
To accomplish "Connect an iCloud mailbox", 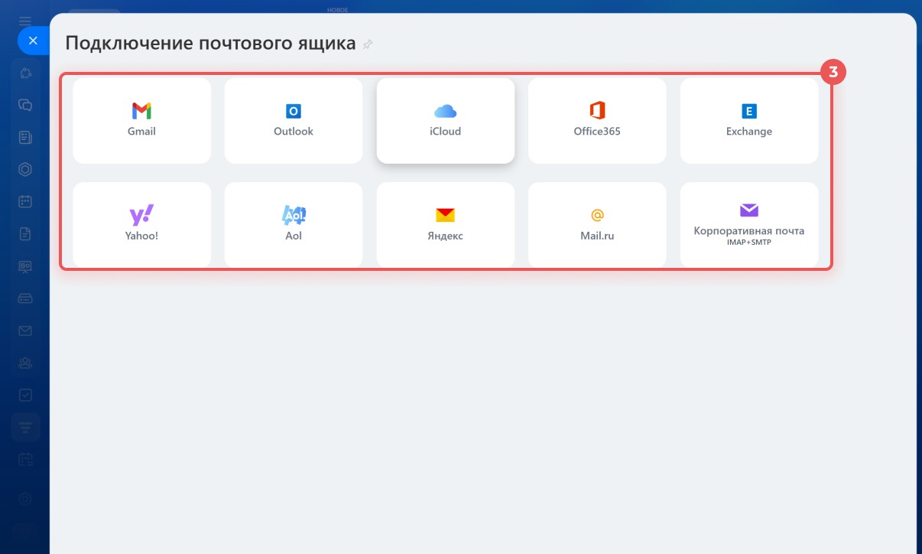I will point(446,120).
